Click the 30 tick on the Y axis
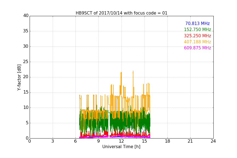Viewport: 237px width, 158px height. tap(26, 46)
